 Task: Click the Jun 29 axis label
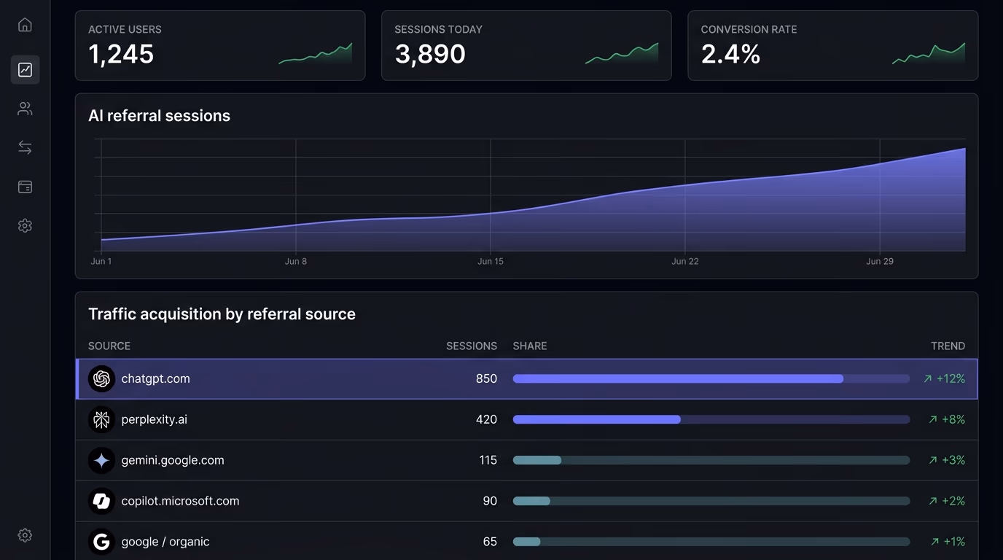coord(880,261)
